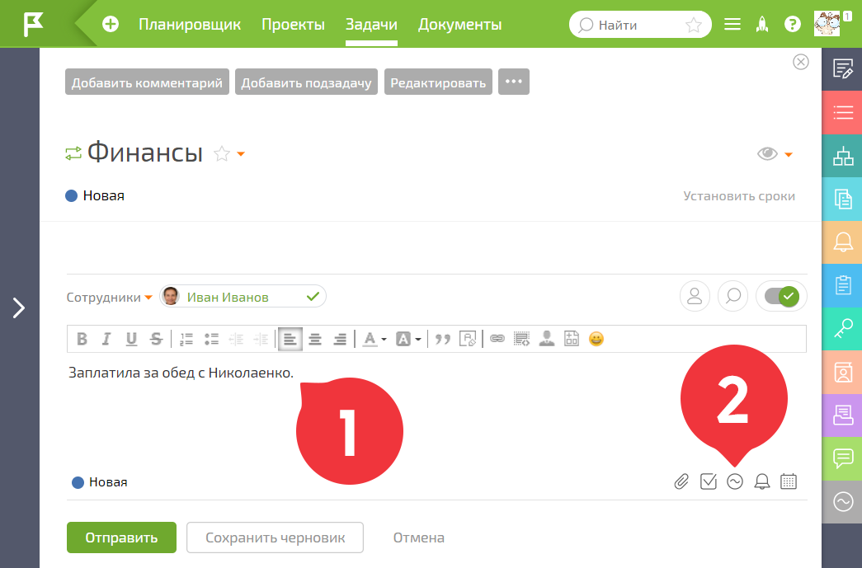Center-align the comment text
This screenshot has width=862, height=568.
315,339
